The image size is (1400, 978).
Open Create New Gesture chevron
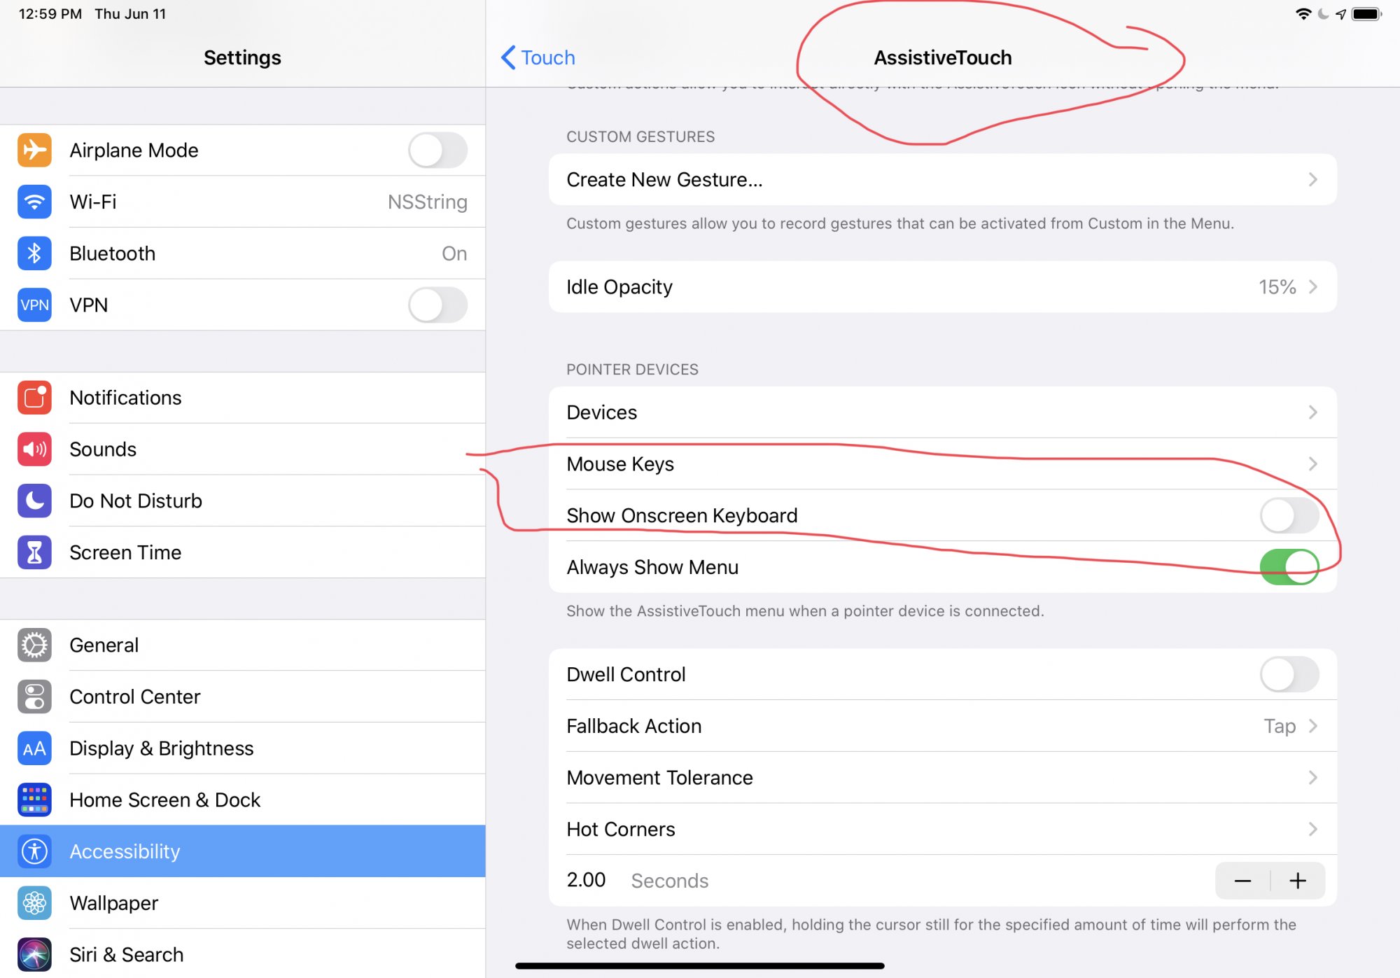[x=1312, y=180]
